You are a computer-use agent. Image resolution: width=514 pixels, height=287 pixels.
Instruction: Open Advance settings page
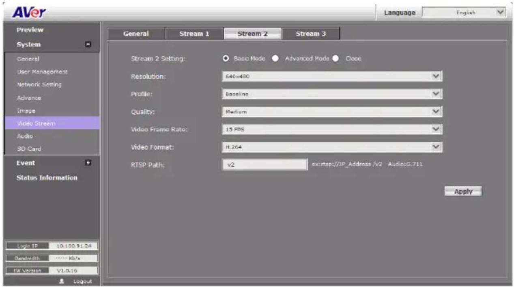point(29,98)
